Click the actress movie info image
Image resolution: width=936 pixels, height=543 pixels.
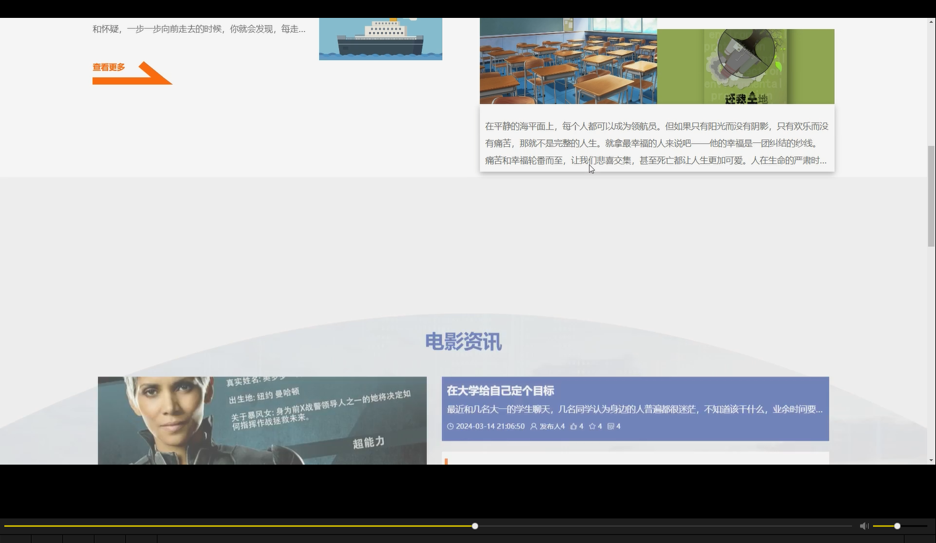coord(262,420)
